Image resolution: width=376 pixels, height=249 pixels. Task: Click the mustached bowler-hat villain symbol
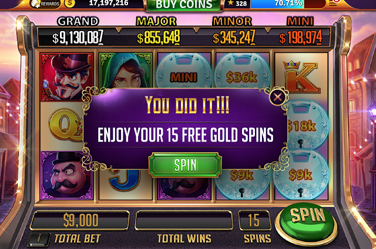pyautogui.click(x=67, y=176)
